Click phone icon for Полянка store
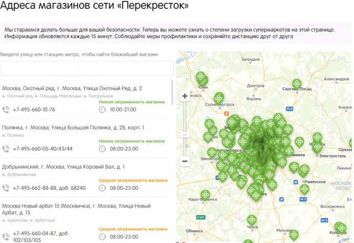This screenshot has height=243, width=354. click(x=6, y=149)
